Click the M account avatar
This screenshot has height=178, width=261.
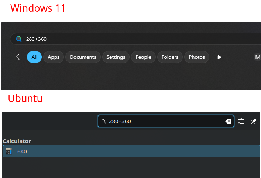(x=257, y=57)
